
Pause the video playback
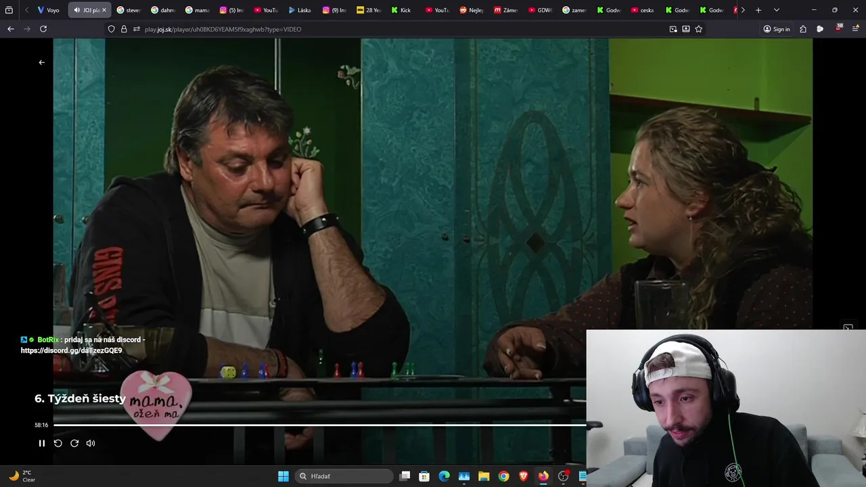pyautogui.click(x=41, y=443)
